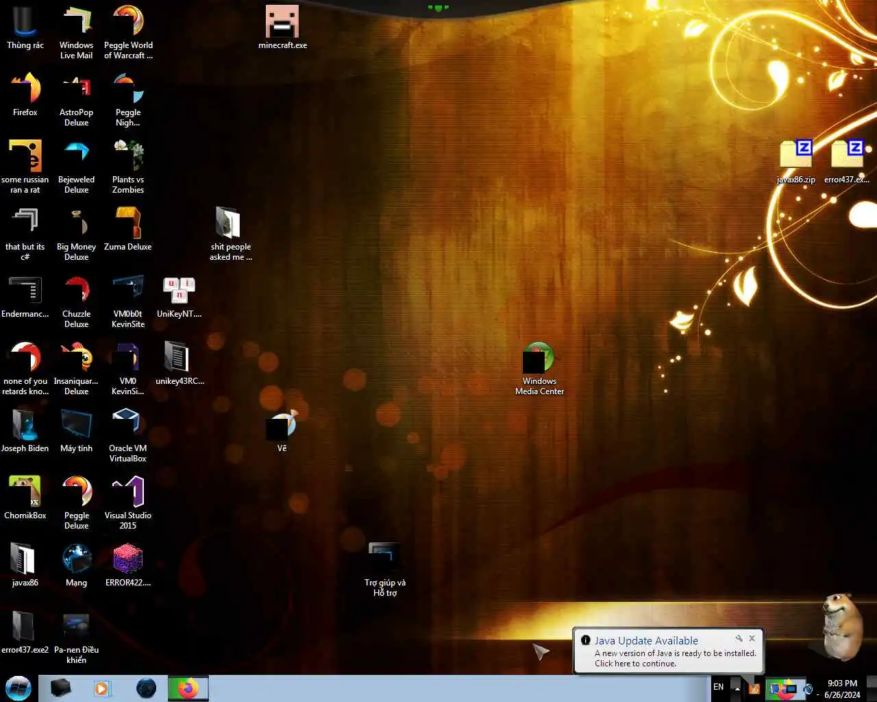
Task: Open the 9:03 PM clock in the tray
Action: (842, 689)
